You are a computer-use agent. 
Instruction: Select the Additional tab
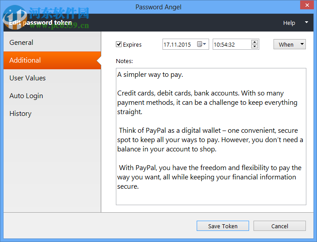[52, 60]
